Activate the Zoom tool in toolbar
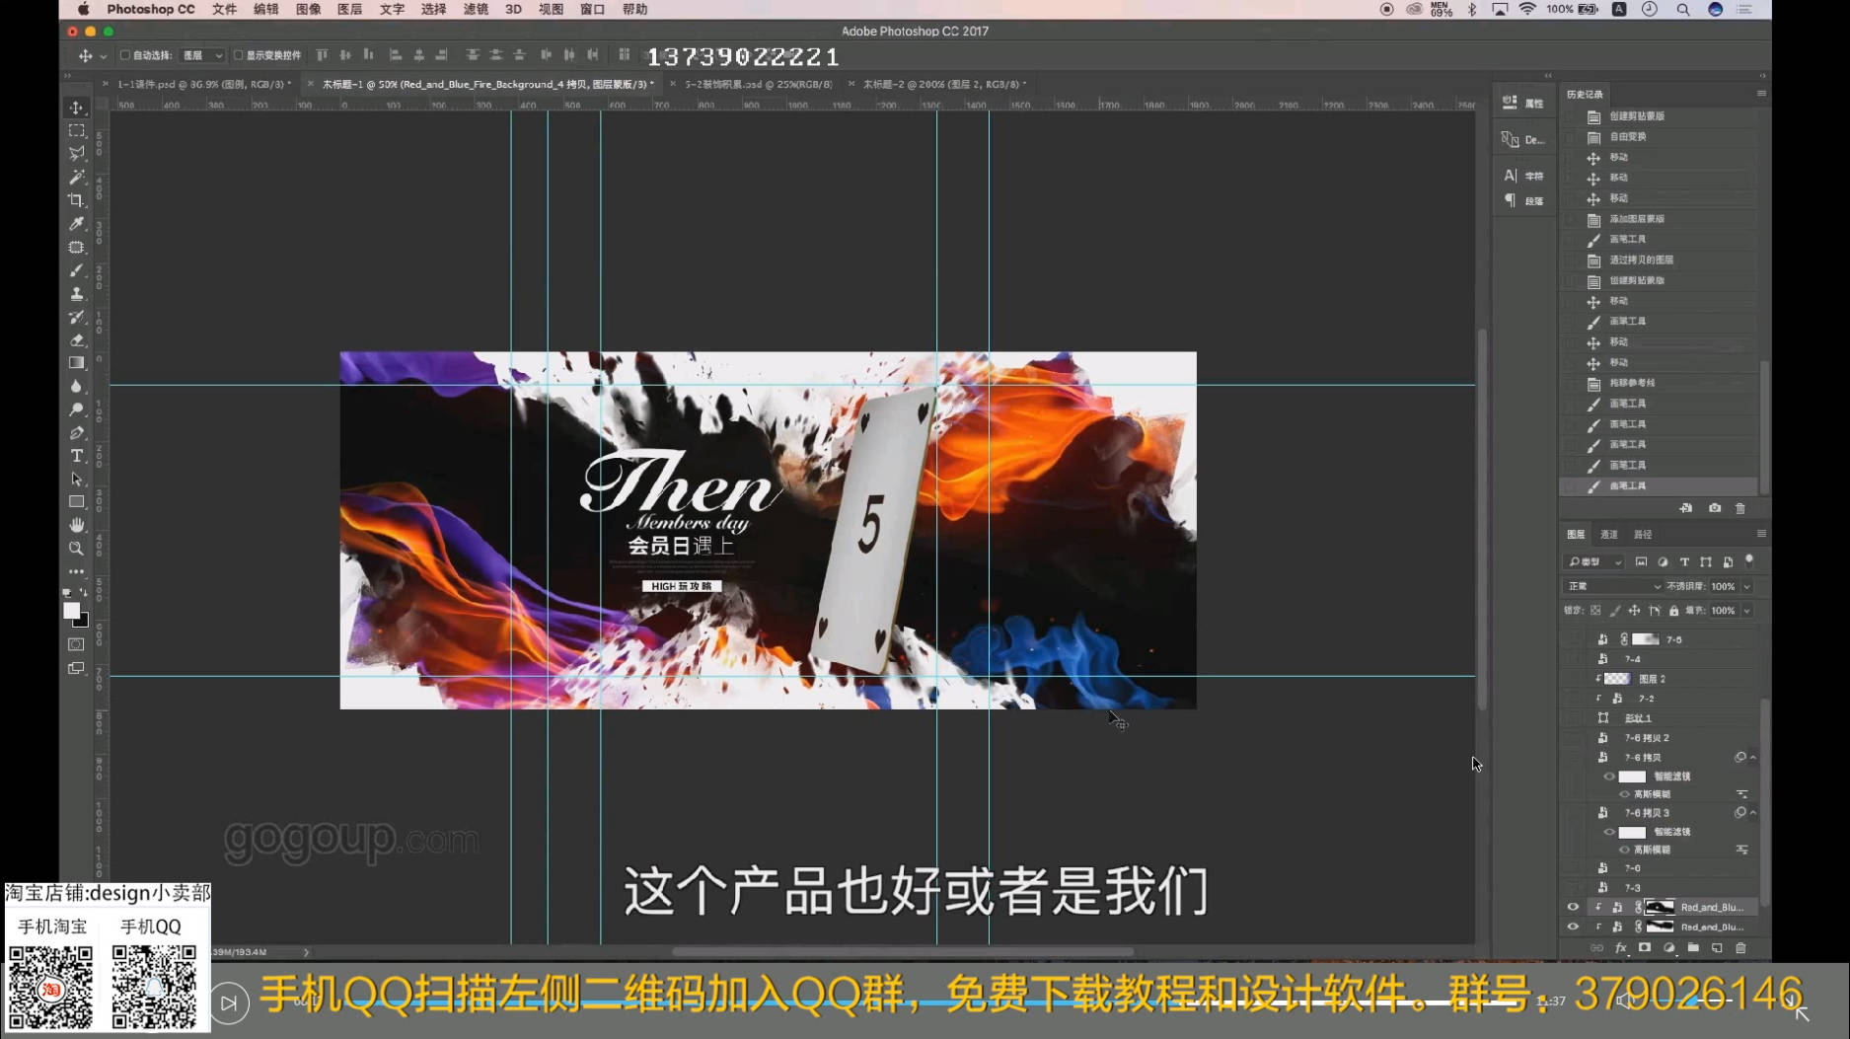The image size is (1850, 1039). 76,549
